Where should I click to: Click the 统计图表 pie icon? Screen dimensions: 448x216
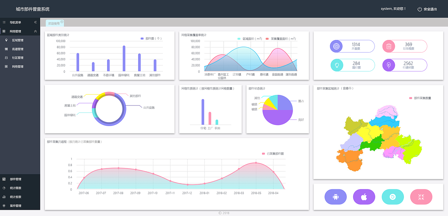click(x=4, y=188)
